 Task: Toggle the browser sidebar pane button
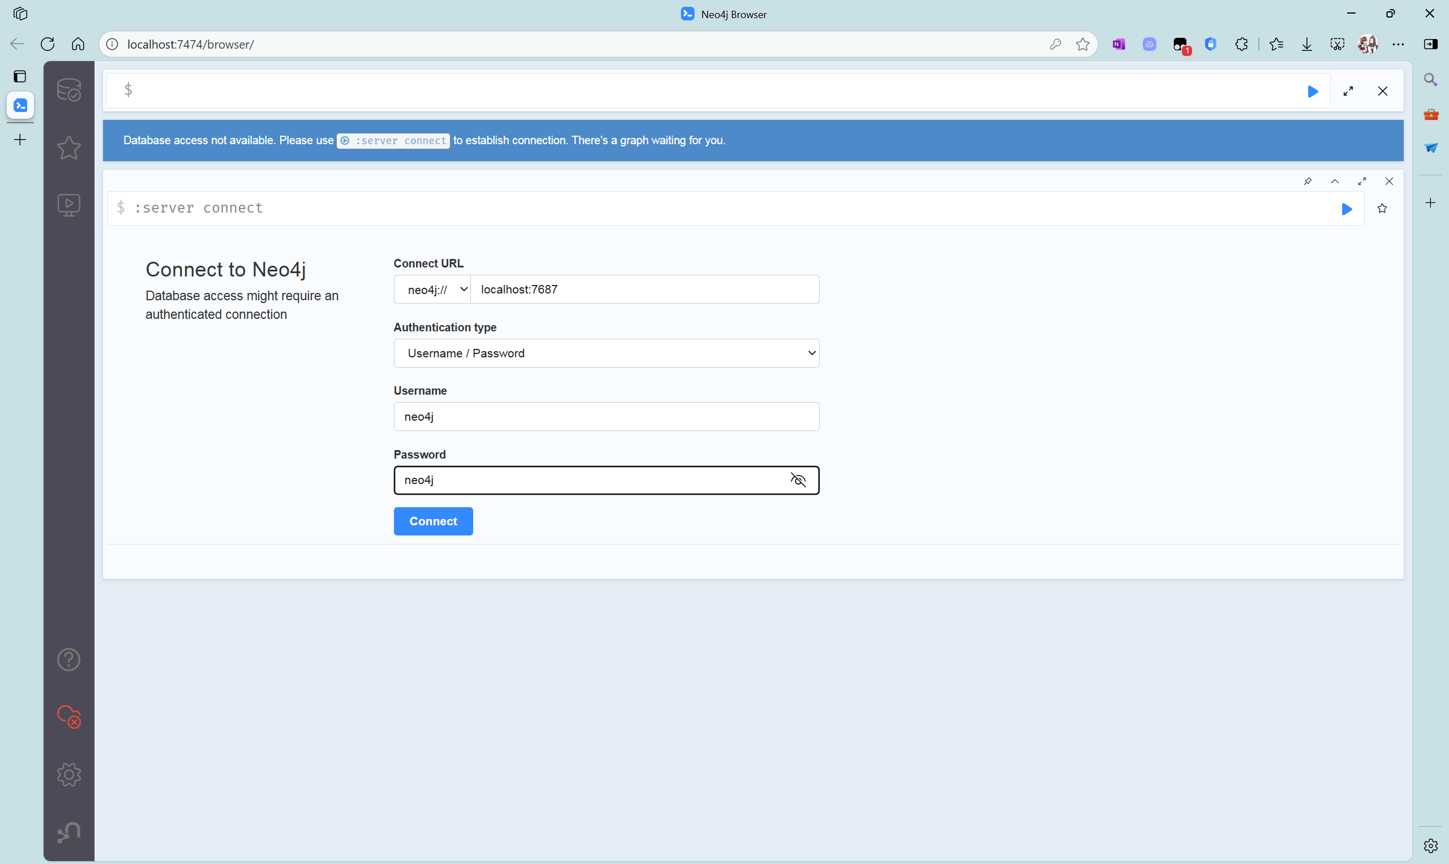coord(1430,44)
